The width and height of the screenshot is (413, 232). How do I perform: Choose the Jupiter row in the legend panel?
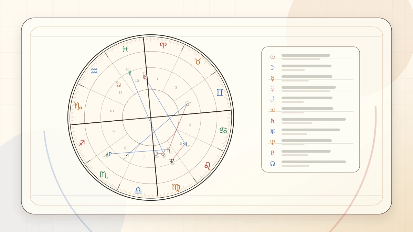pyautogui.click(x=311, y=110)
